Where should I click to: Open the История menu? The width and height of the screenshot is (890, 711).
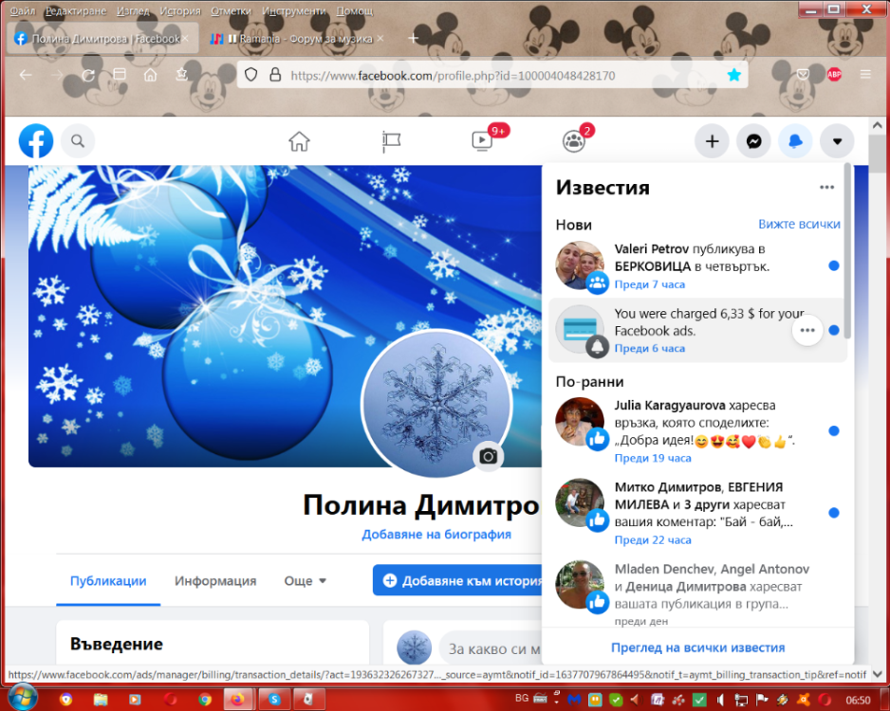point(180,10)
